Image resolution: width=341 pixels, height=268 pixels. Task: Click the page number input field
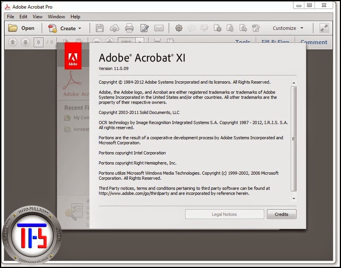click(39, 42)
